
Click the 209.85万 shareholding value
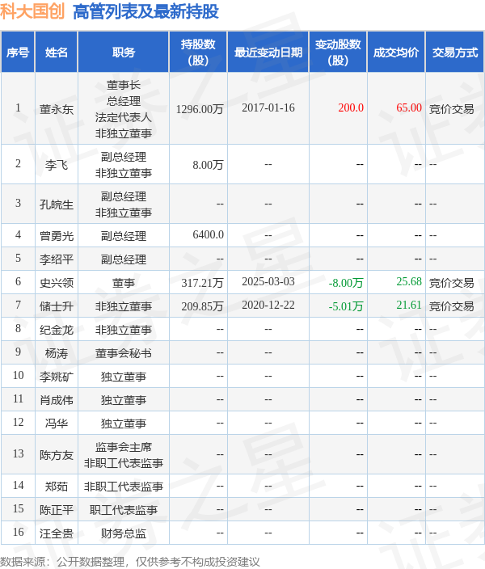[202, 306]
